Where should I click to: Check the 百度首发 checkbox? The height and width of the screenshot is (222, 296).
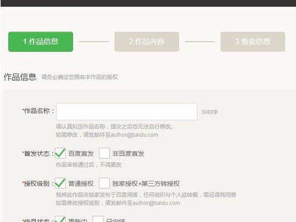coord(60,153)
